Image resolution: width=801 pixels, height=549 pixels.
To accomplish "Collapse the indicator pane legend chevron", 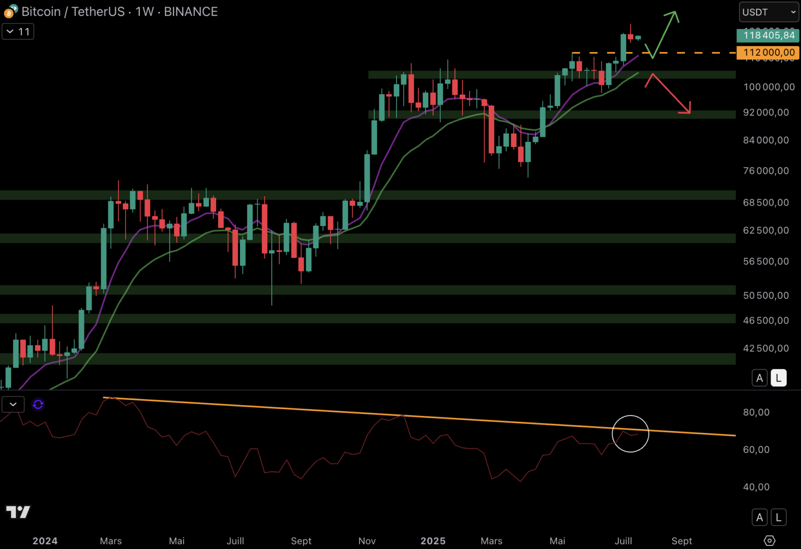I will (13, 405).
